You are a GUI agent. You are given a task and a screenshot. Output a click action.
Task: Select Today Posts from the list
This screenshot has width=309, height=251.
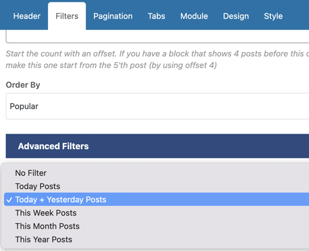157,186
